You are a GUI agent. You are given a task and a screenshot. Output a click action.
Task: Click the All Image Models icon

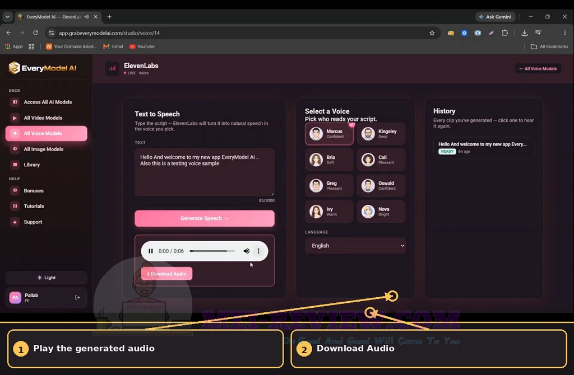15,149
